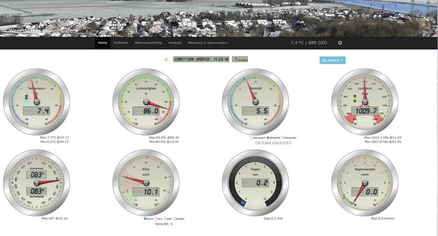This screenshot has height=236, width=438.
Task: Click the Windchill gauge dial
Action: click(x=255, y=101)
